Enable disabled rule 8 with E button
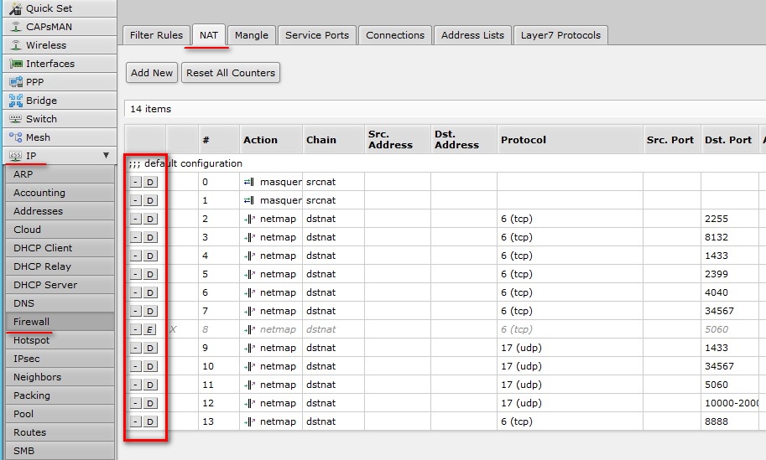Screen dimensions: 766x460 point(150,330)
